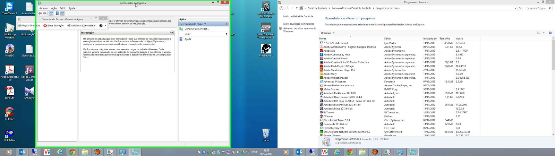Select the FormatFactory 2.96 row
The image size is (555, 156).
tap(399, 128)
